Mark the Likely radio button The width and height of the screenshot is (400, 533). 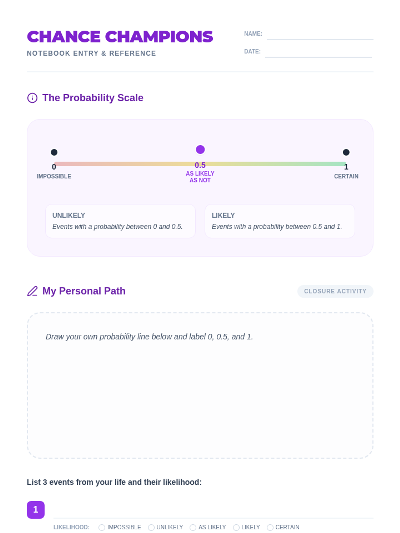coord(236,527)
